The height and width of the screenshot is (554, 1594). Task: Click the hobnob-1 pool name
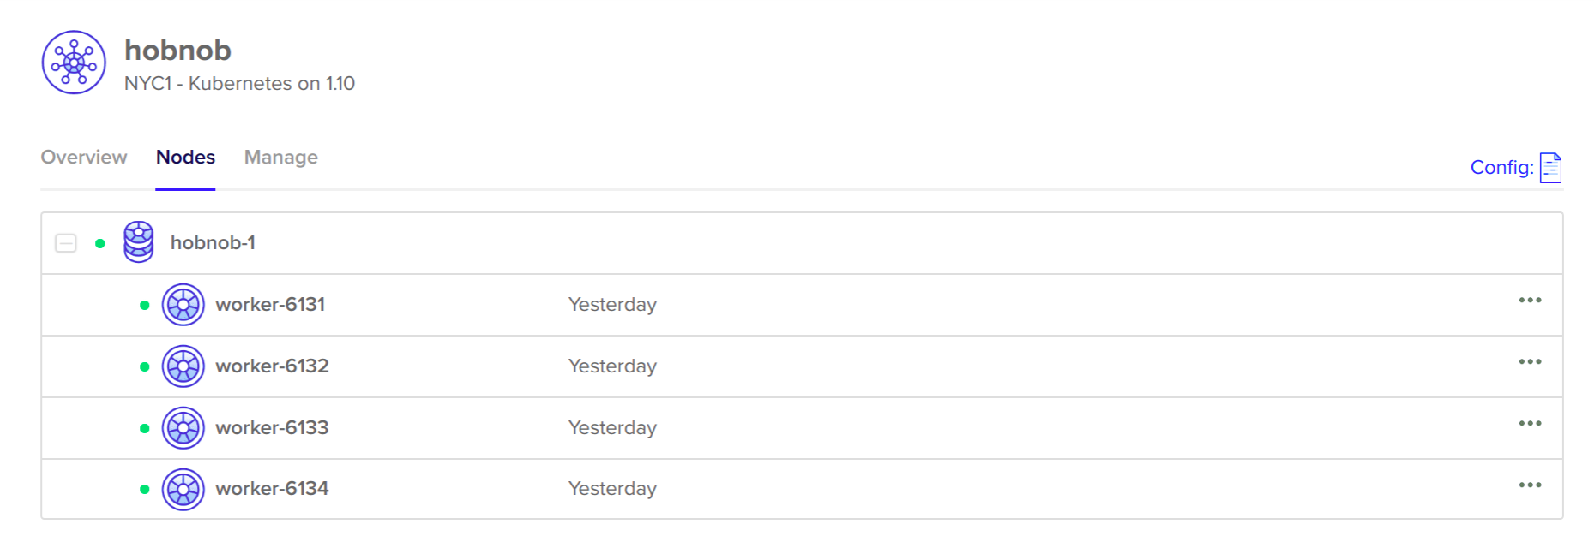(x=213, y=243)
